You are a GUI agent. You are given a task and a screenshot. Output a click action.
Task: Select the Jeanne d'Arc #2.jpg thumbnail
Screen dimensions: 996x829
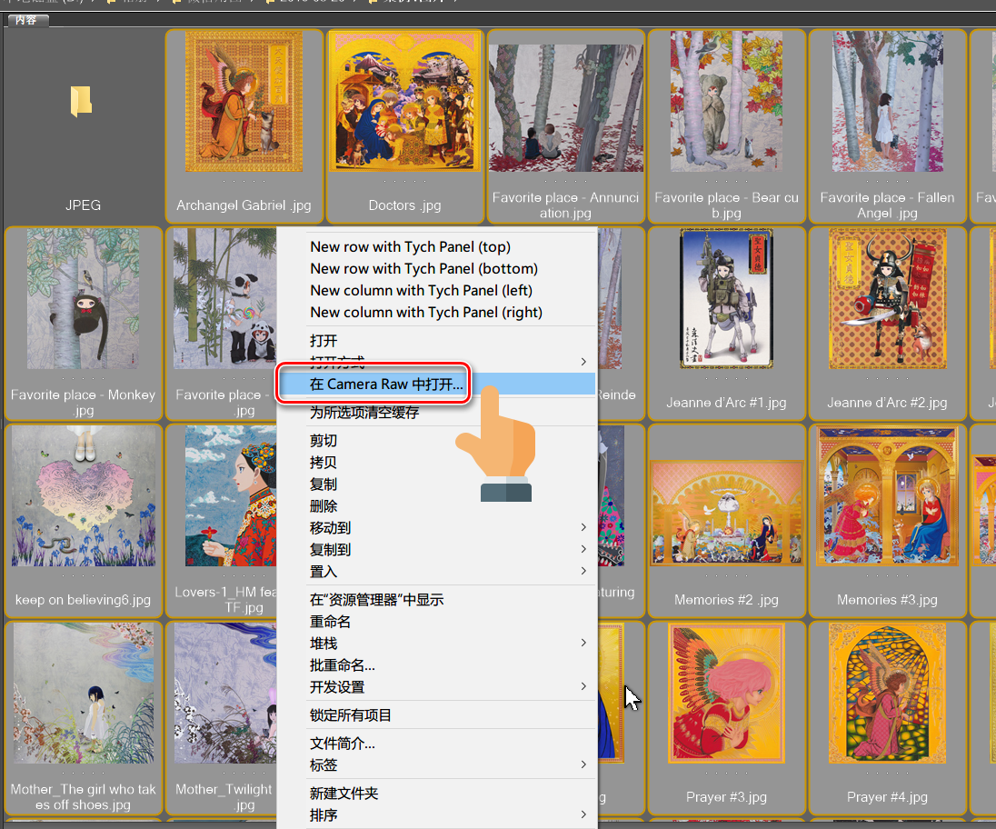(887, 298)
